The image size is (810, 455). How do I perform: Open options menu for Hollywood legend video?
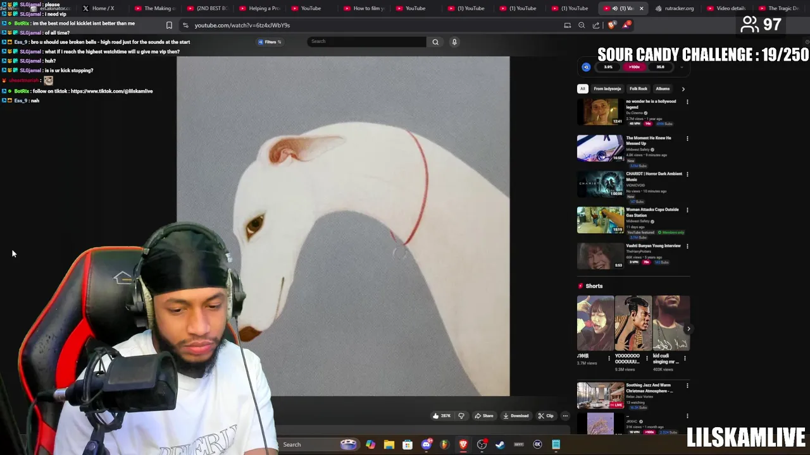(687, 102)
